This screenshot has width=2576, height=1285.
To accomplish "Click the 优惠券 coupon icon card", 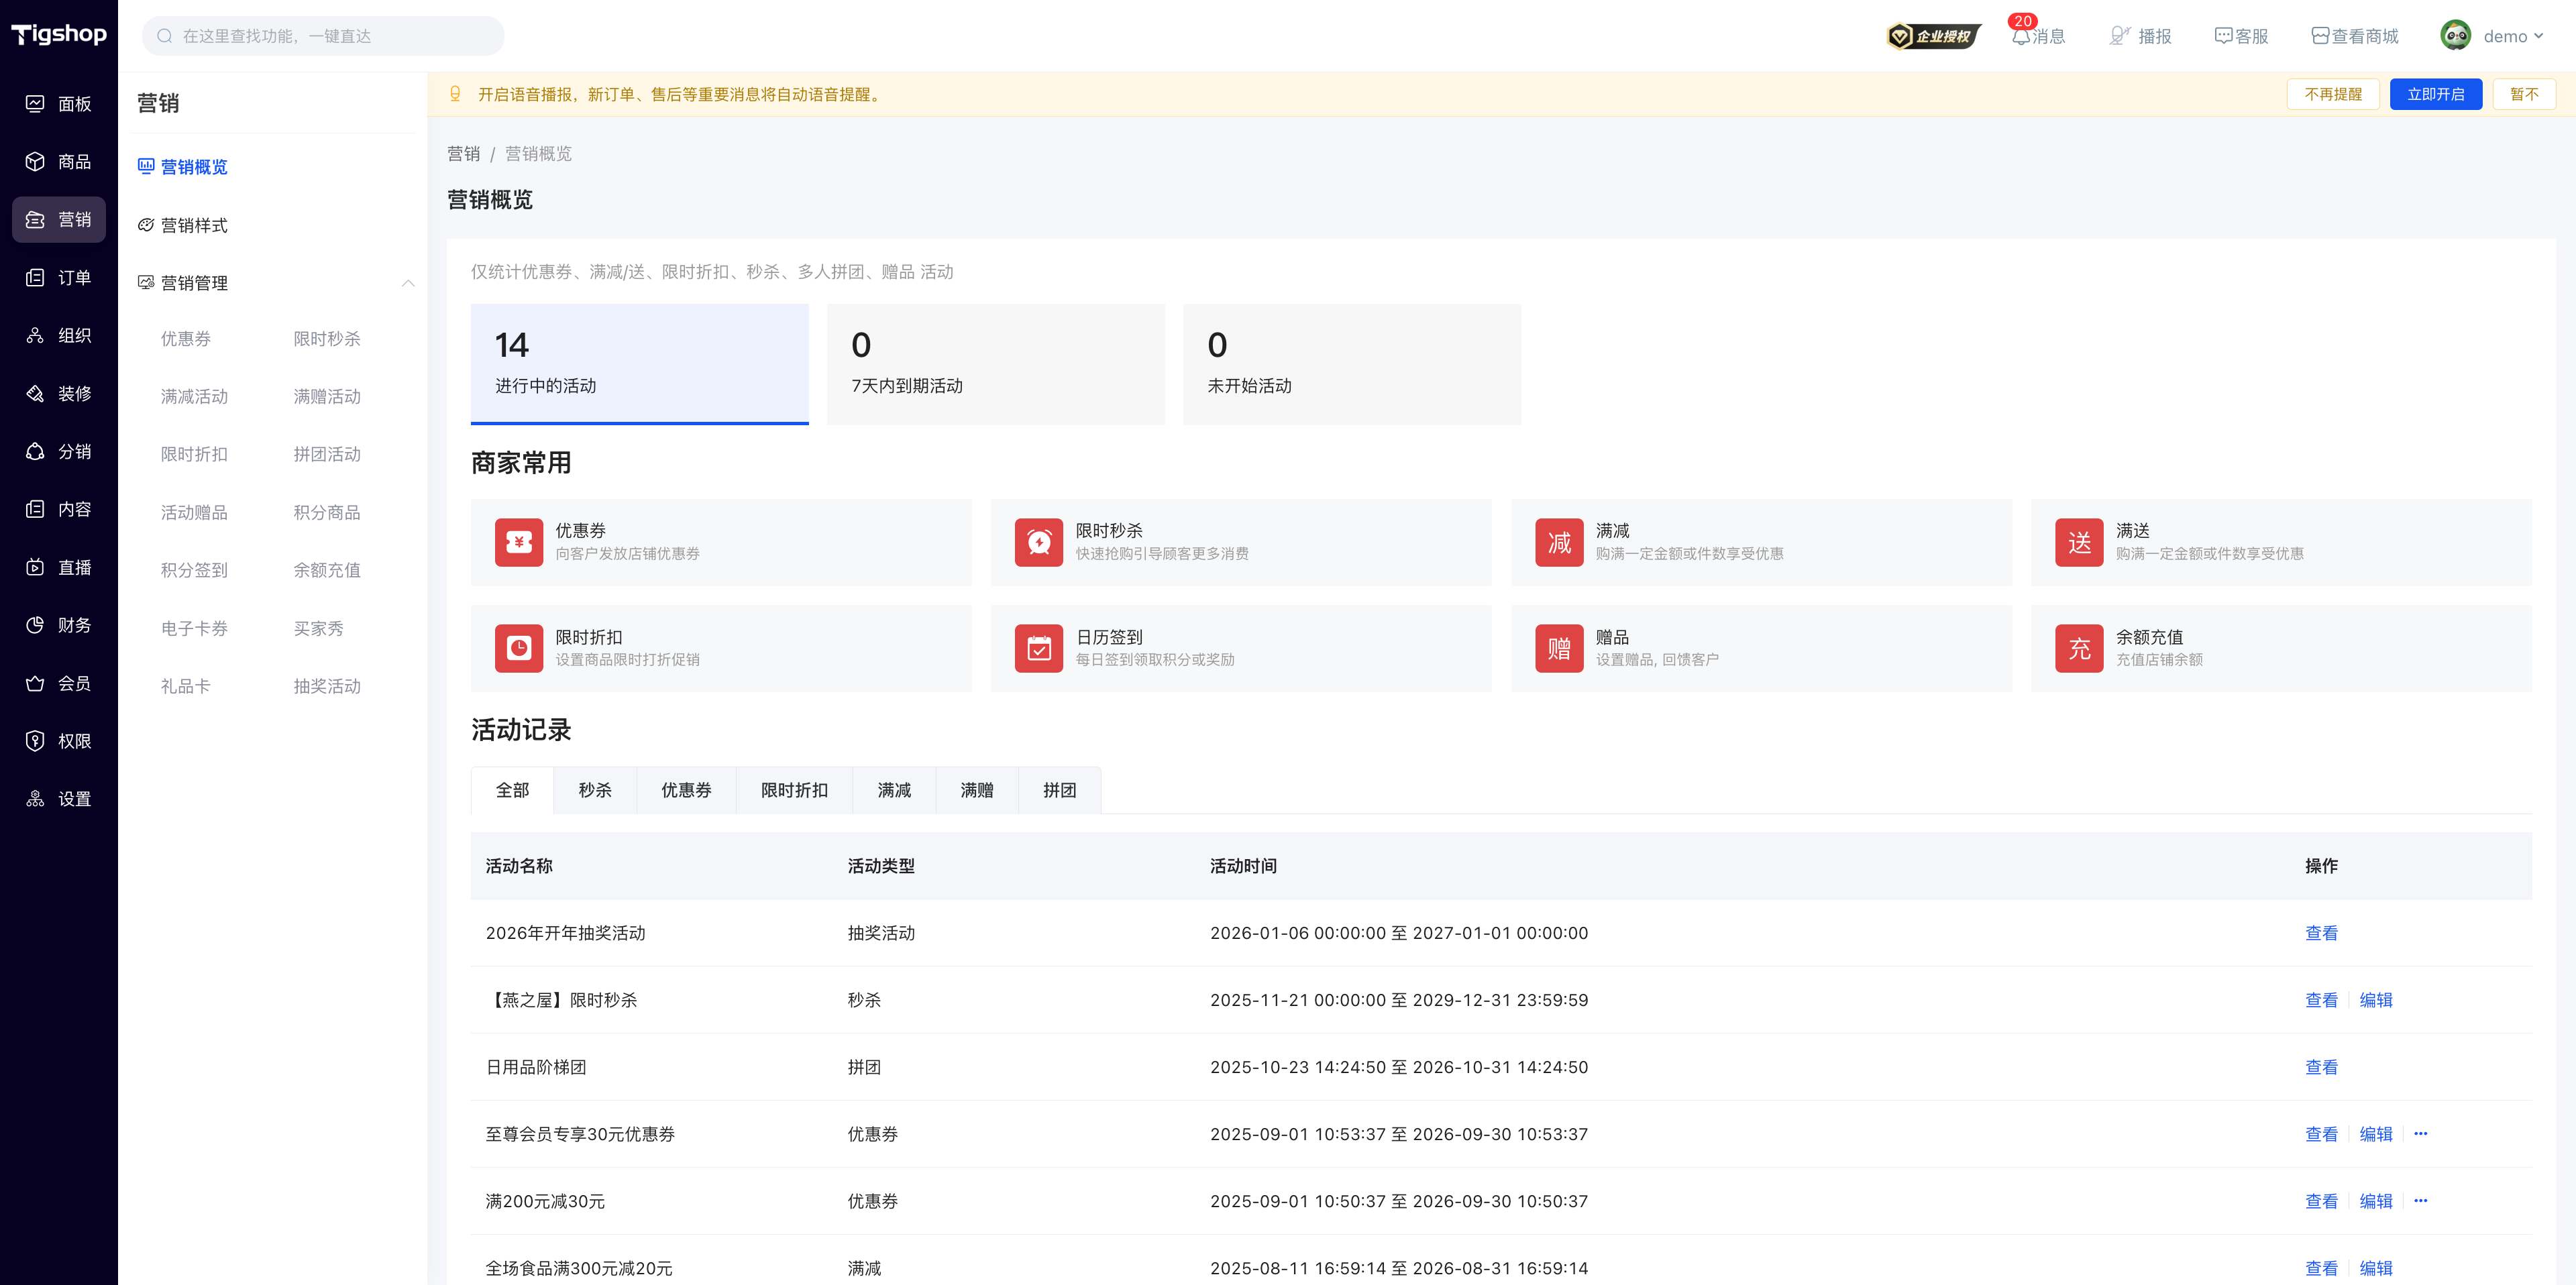I will [519, 543].
